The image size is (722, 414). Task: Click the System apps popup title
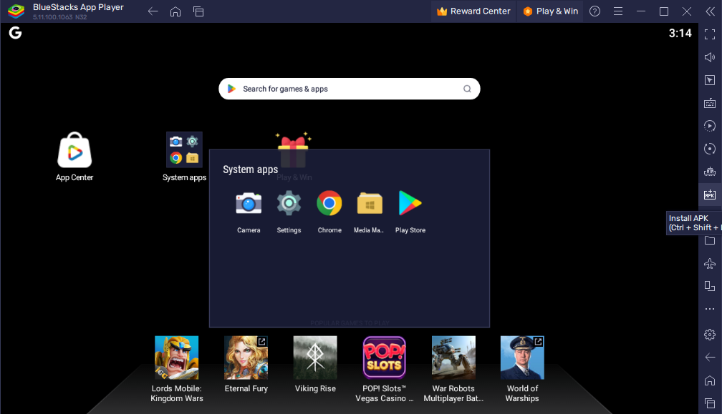(251, 169)
